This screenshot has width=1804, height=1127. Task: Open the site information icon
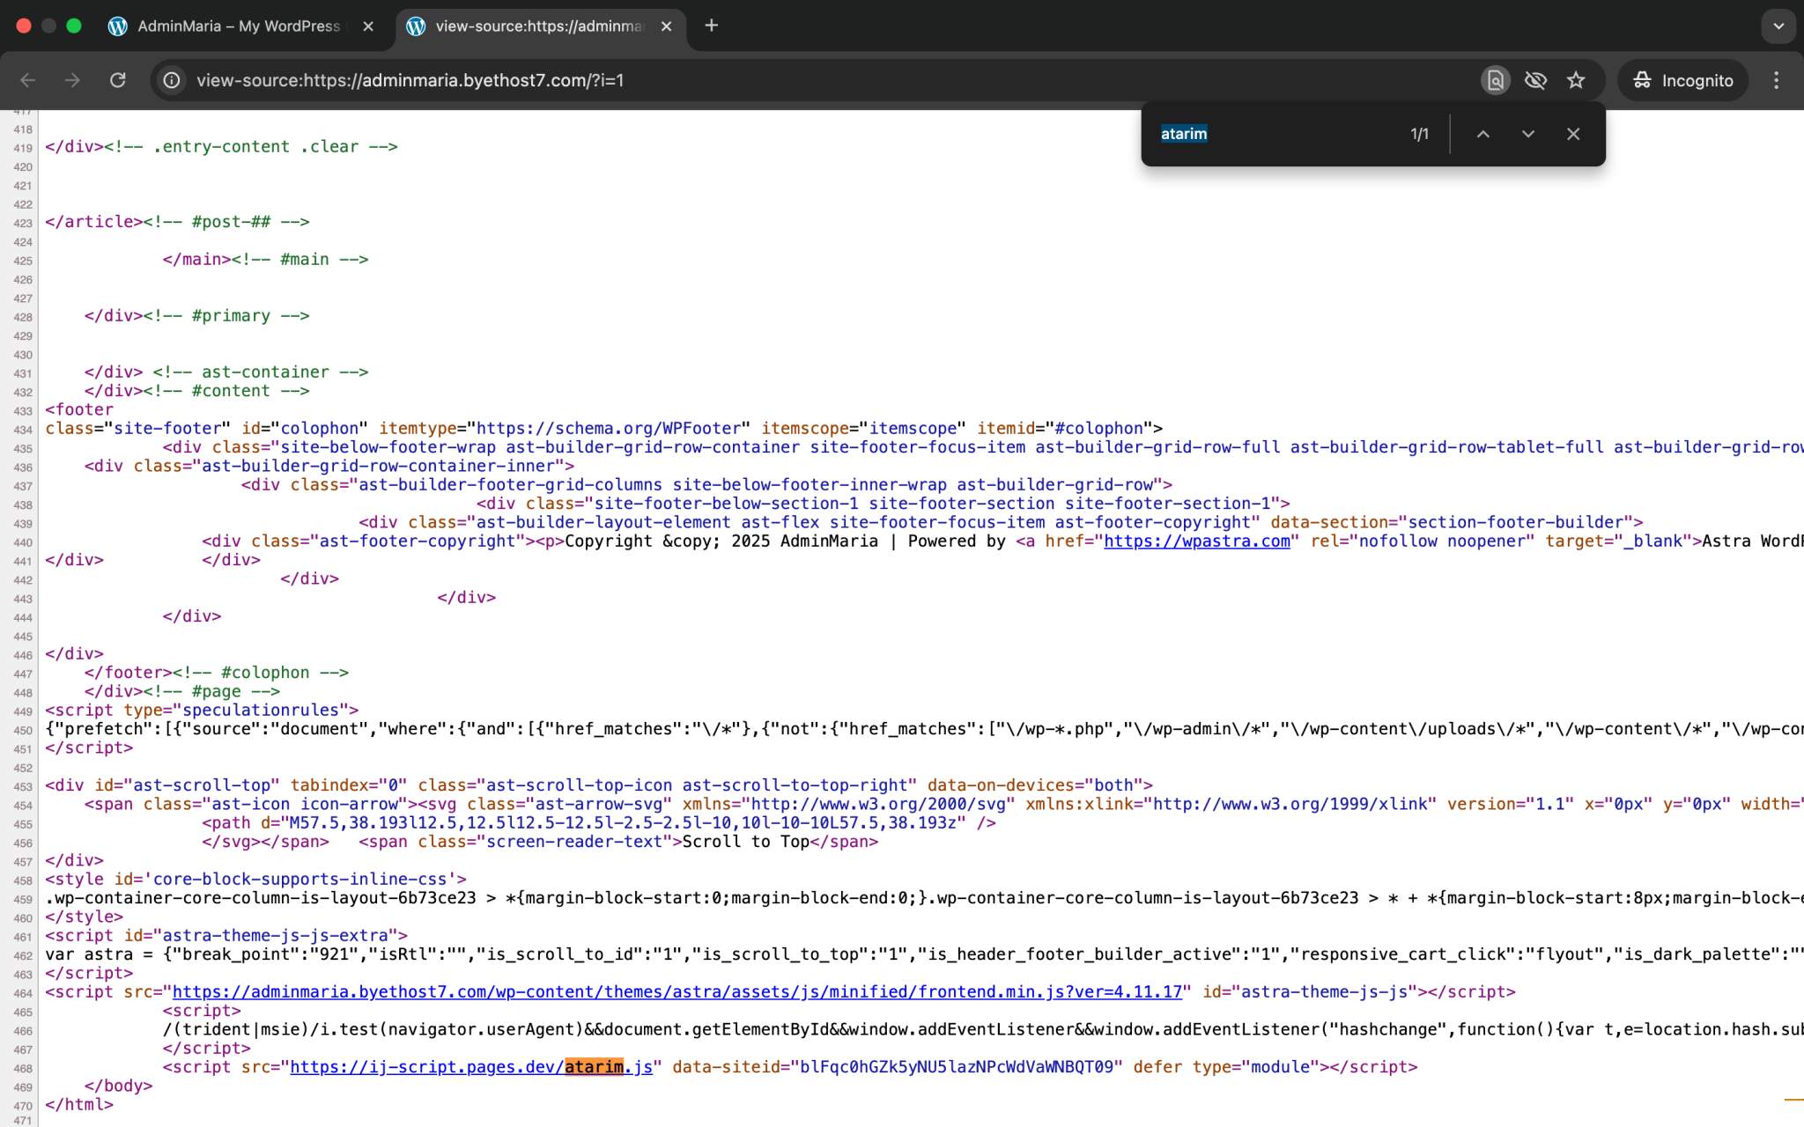172,80
